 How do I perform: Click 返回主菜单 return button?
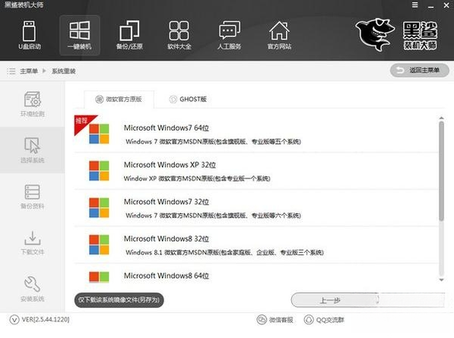[x=420, y=71]
